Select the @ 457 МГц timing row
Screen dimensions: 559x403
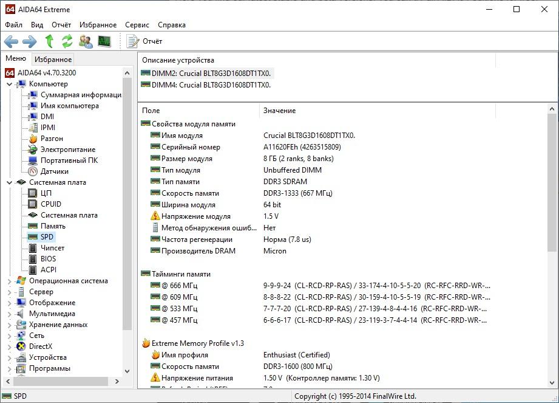319,320
